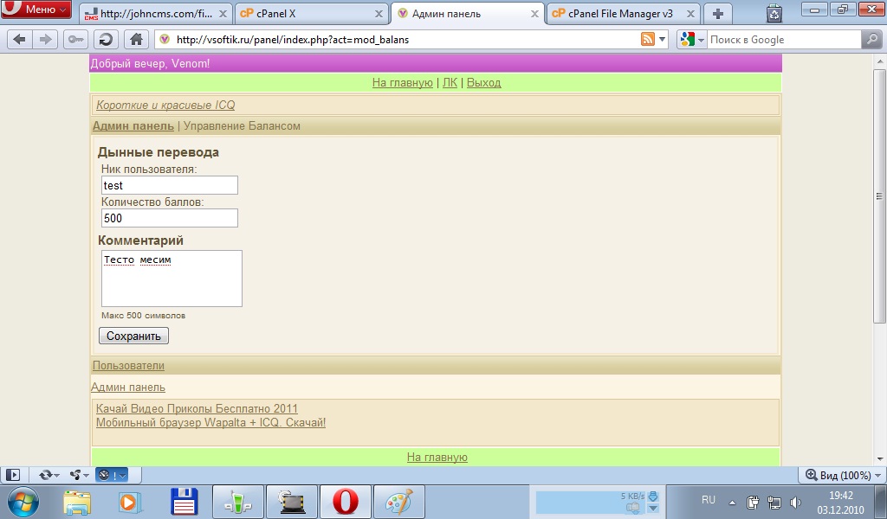Close the cPanel X tab
Image resolution: width=887 pixels, height=519 pixels.
click(x=379, y=14)
